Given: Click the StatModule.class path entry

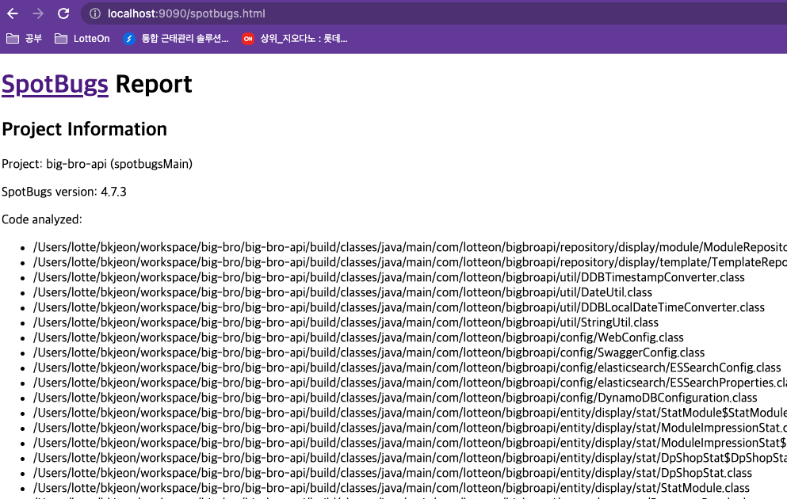Looking at the screenshot, I should (x=392, y=488).
